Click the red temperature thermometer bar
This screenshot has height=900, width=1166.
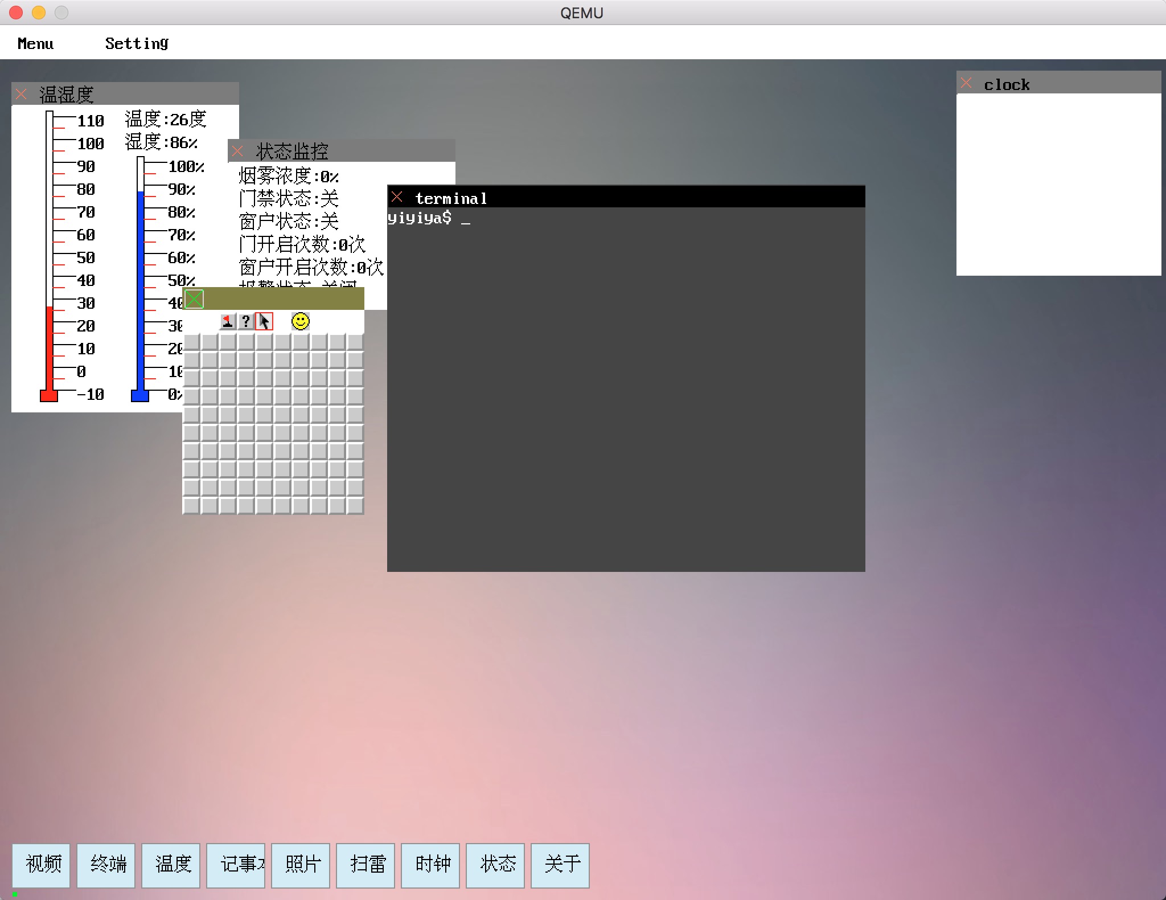click(50, 347)
